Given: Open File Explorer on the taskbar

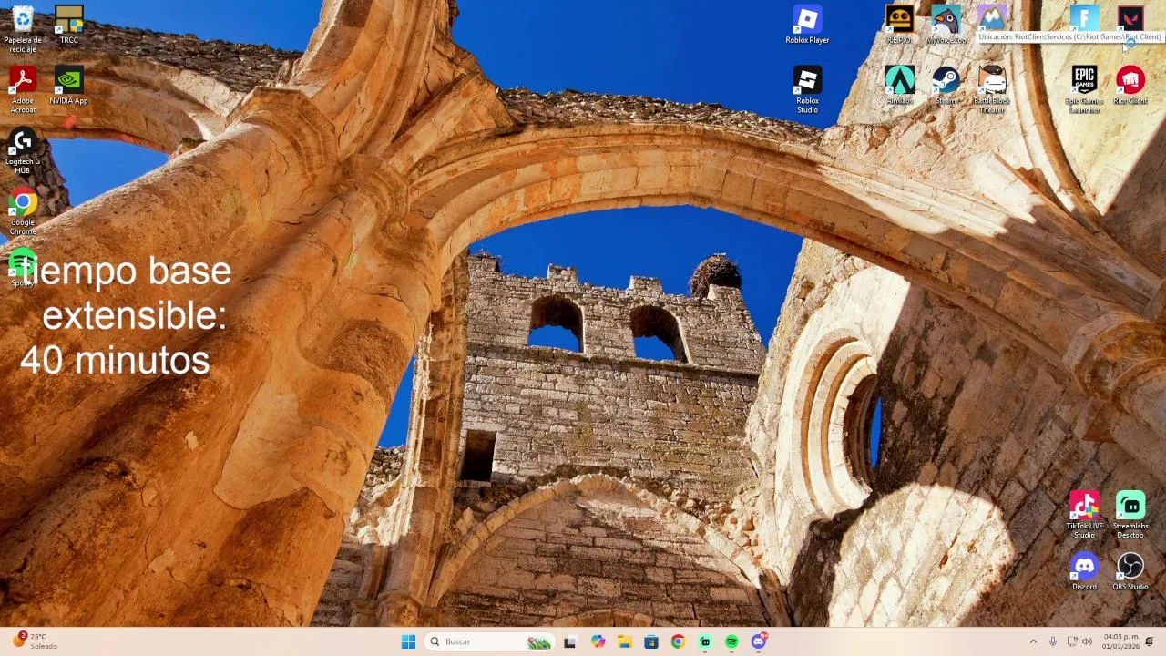Looking at the screenshot, I should coord(624,641).
